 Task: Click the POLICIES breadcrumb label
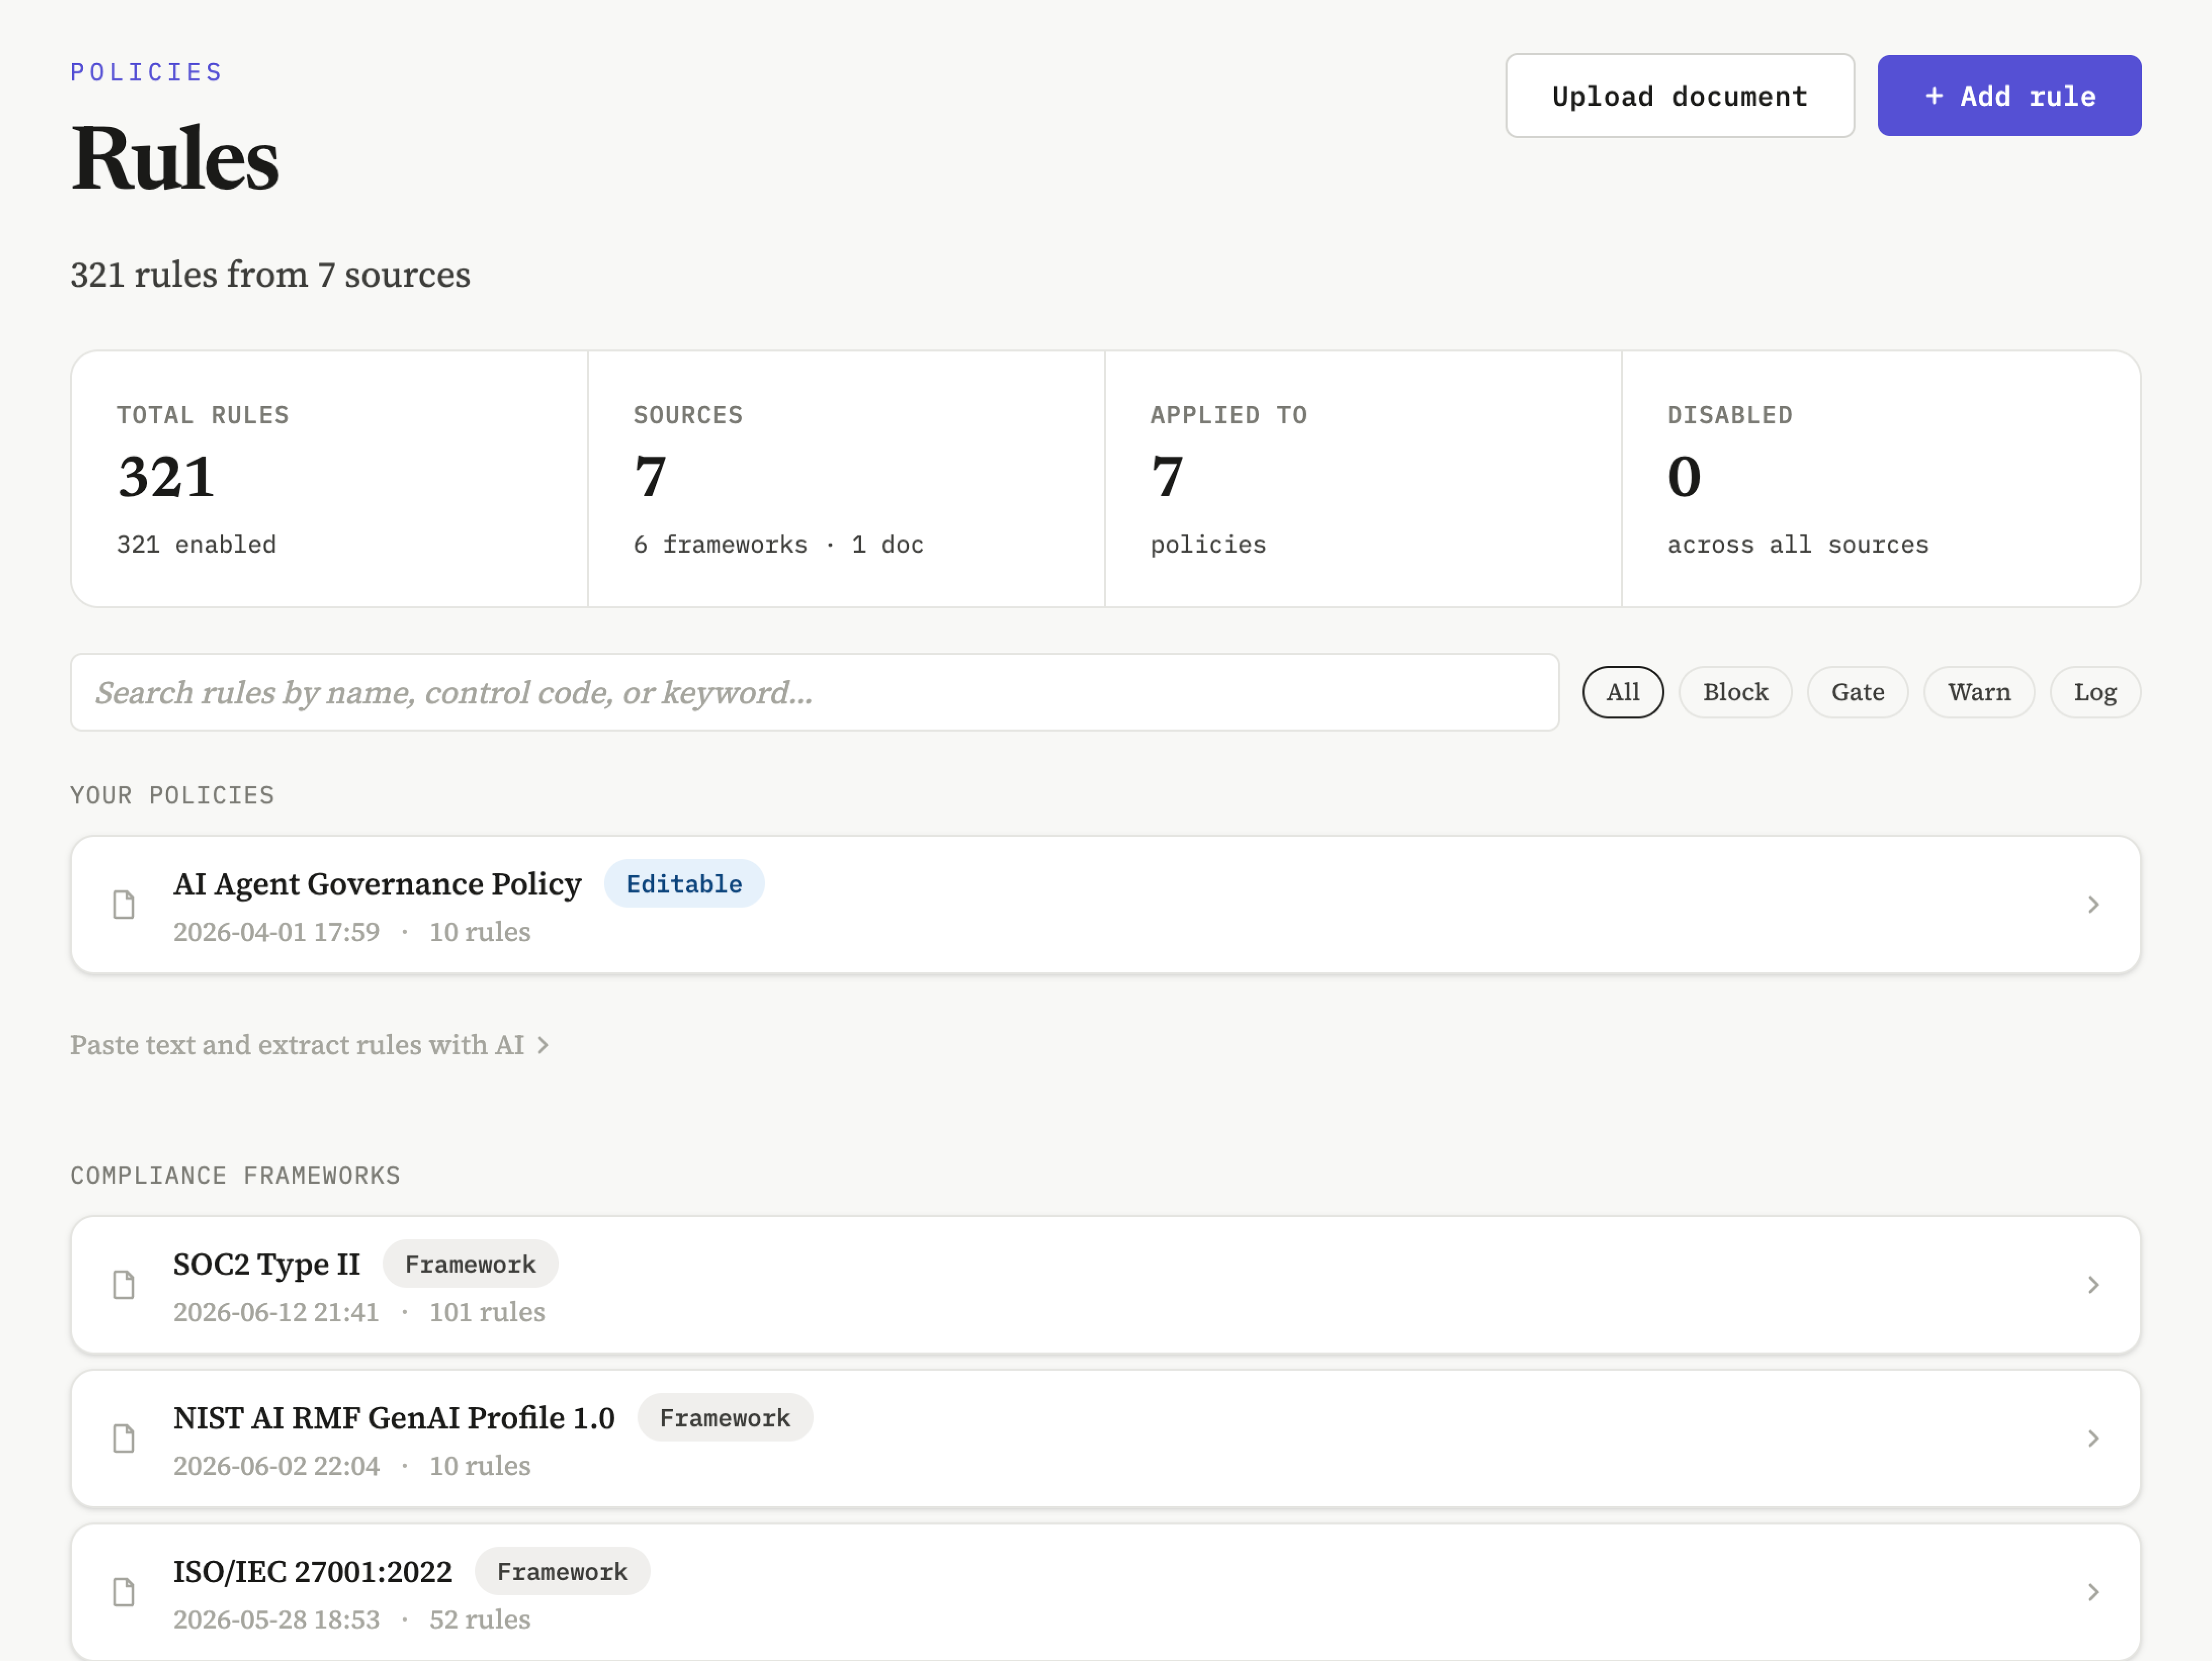click(x=147, y=73)
